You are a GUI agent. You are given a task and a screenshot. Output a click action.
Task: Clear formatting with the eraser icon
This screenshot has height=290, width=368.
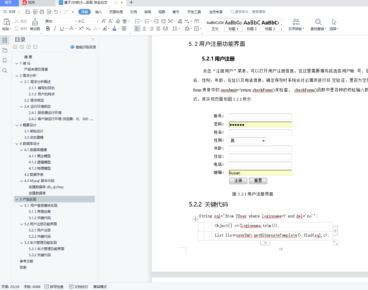(x=118, y=21)
